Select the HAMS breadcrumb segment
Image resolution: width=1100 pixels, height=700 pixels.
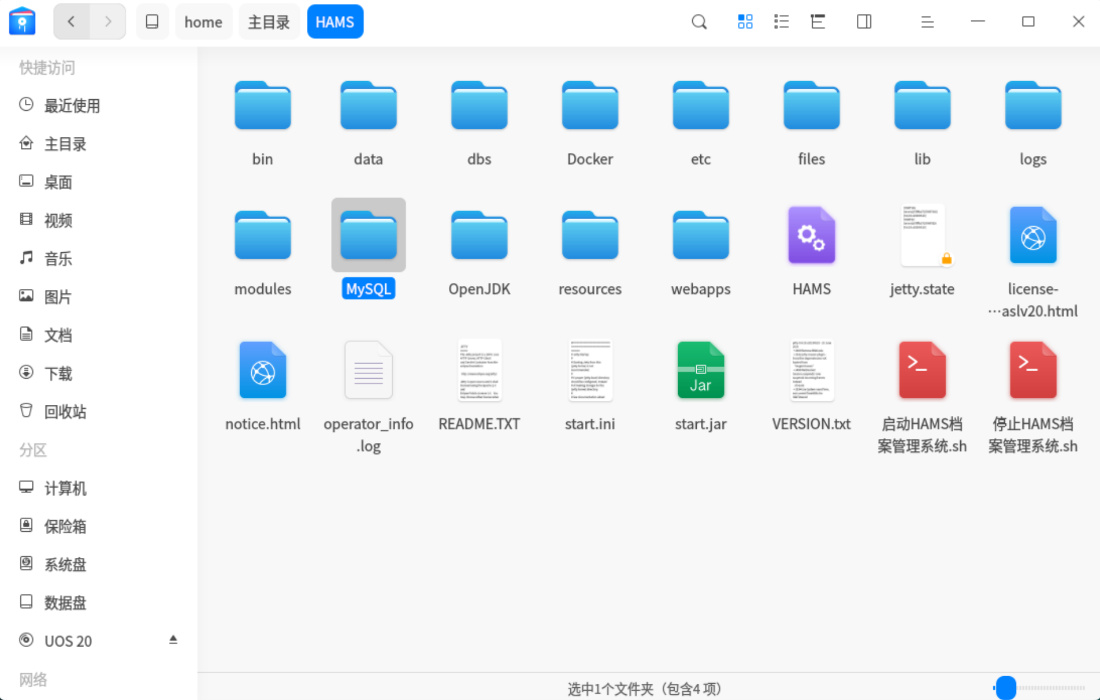click(335, 22)
